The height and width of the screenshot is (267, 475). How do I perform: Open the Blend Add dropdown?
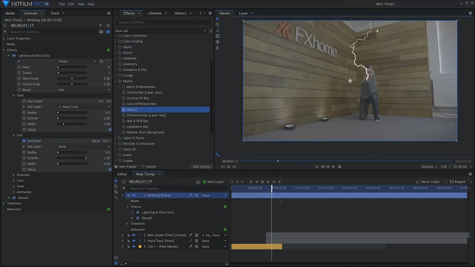84,90
